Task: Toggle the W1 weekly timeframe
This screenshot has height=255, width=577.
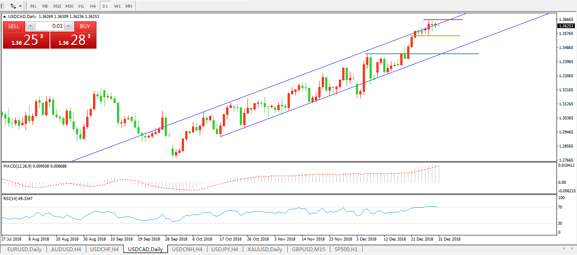Action: click(117, 6)
